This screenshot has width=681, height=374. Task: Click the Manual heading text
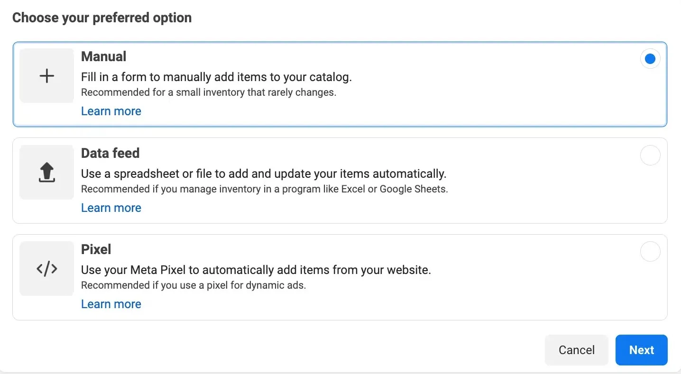pos(103,56)
